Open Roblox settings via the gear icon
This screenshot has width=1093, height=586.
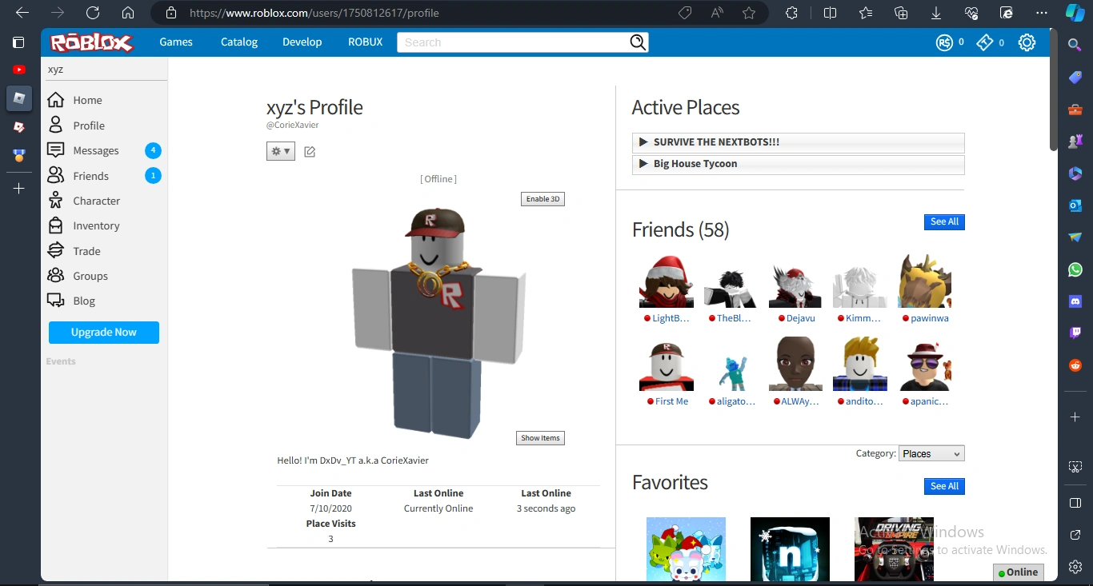click(1027, 42)
